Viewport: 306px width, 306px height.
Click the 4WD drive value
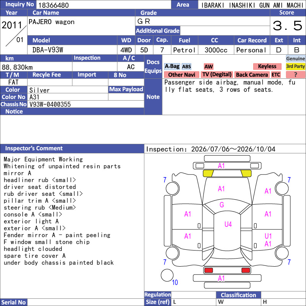(126, 50)
